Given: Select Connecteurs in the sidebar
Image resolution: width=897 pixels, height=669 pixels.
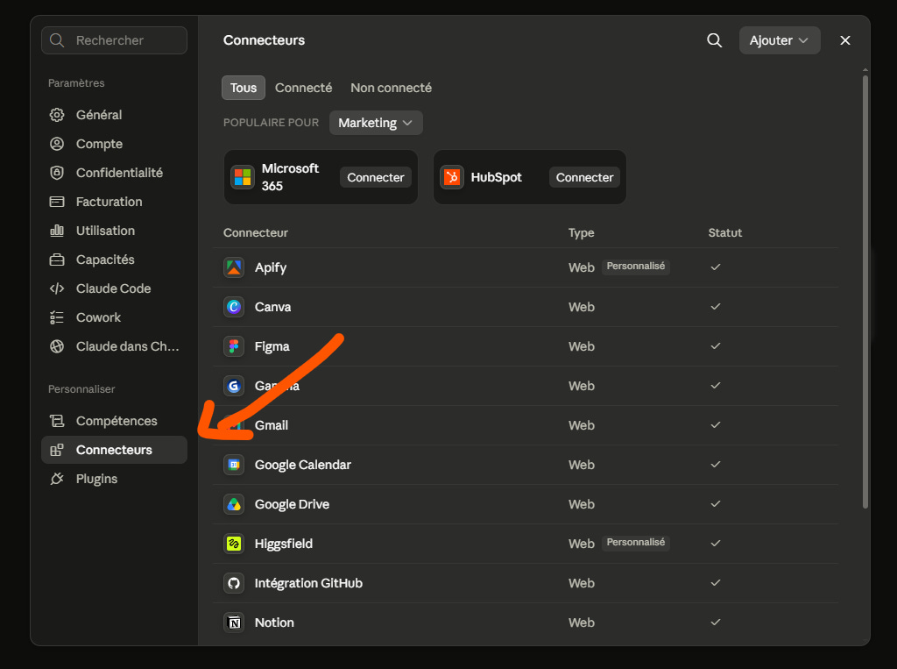Looking at the screenshot, I should point(114,450).
